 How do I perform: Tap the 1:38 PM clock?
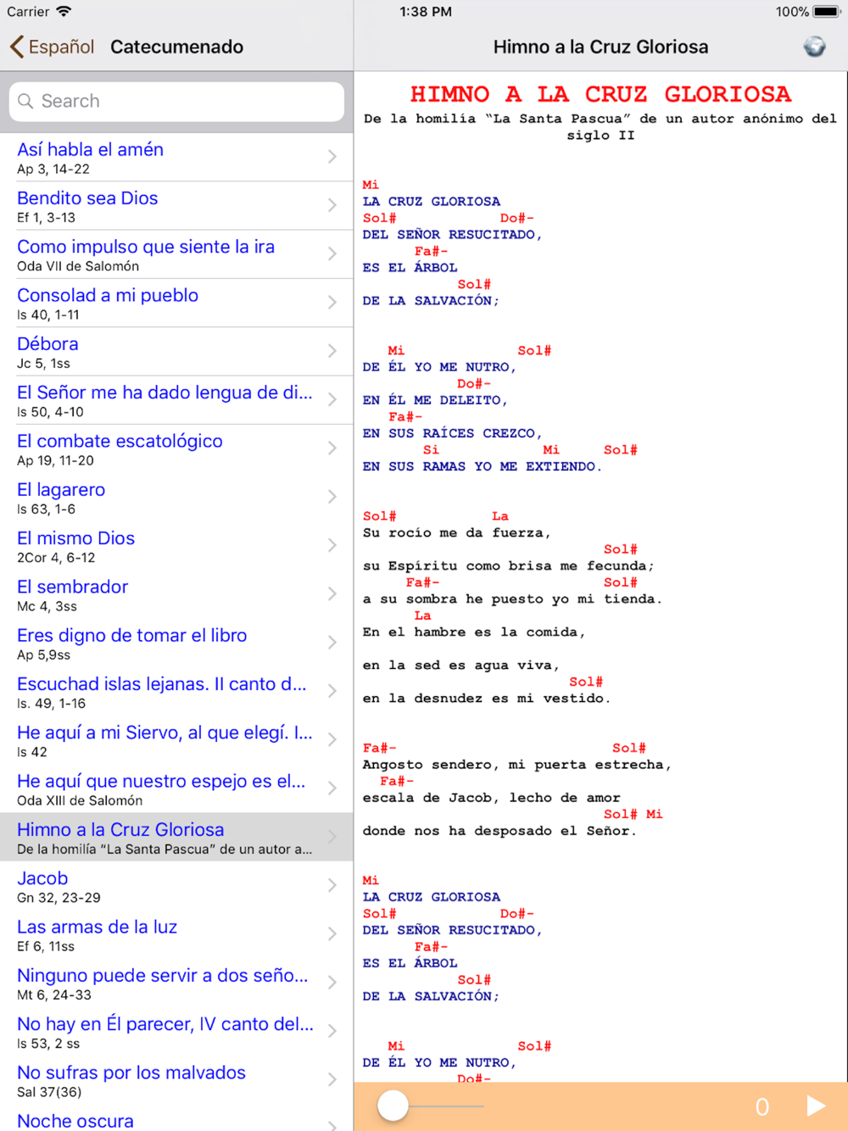coord(426,12)
